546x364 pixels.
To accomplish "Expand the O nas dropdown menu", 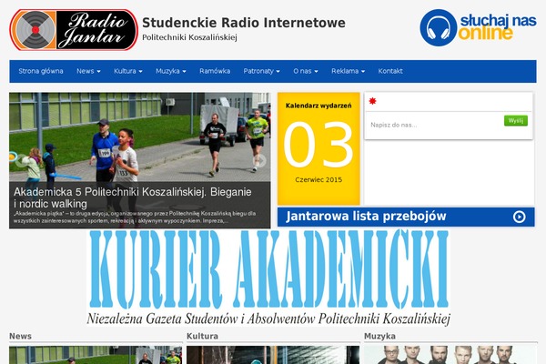I will click(x=306, y=71).
